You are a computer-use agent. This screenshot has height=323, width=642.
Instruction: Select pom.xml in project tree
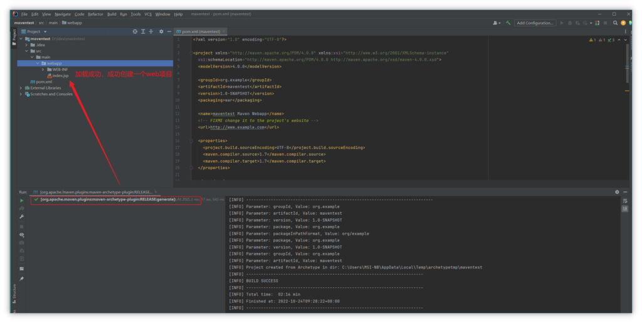point(41,82)
